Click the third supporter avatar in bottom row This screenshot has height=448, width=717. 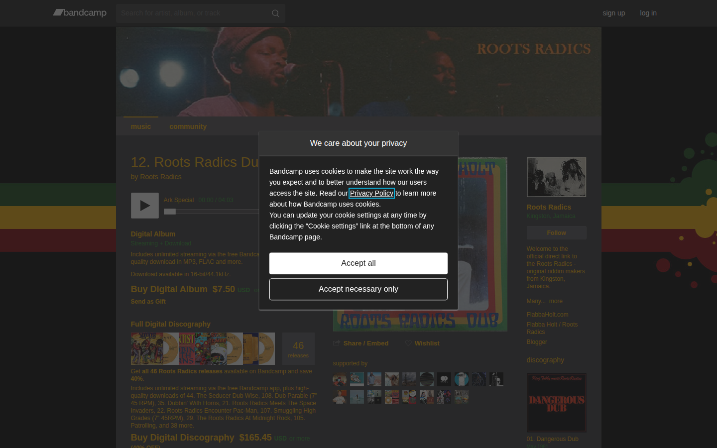coord(374,397)
